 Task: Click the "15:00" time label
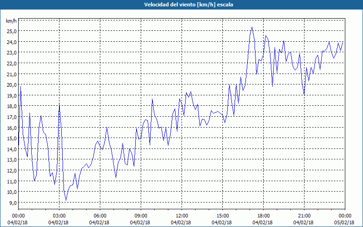point(222,216)
